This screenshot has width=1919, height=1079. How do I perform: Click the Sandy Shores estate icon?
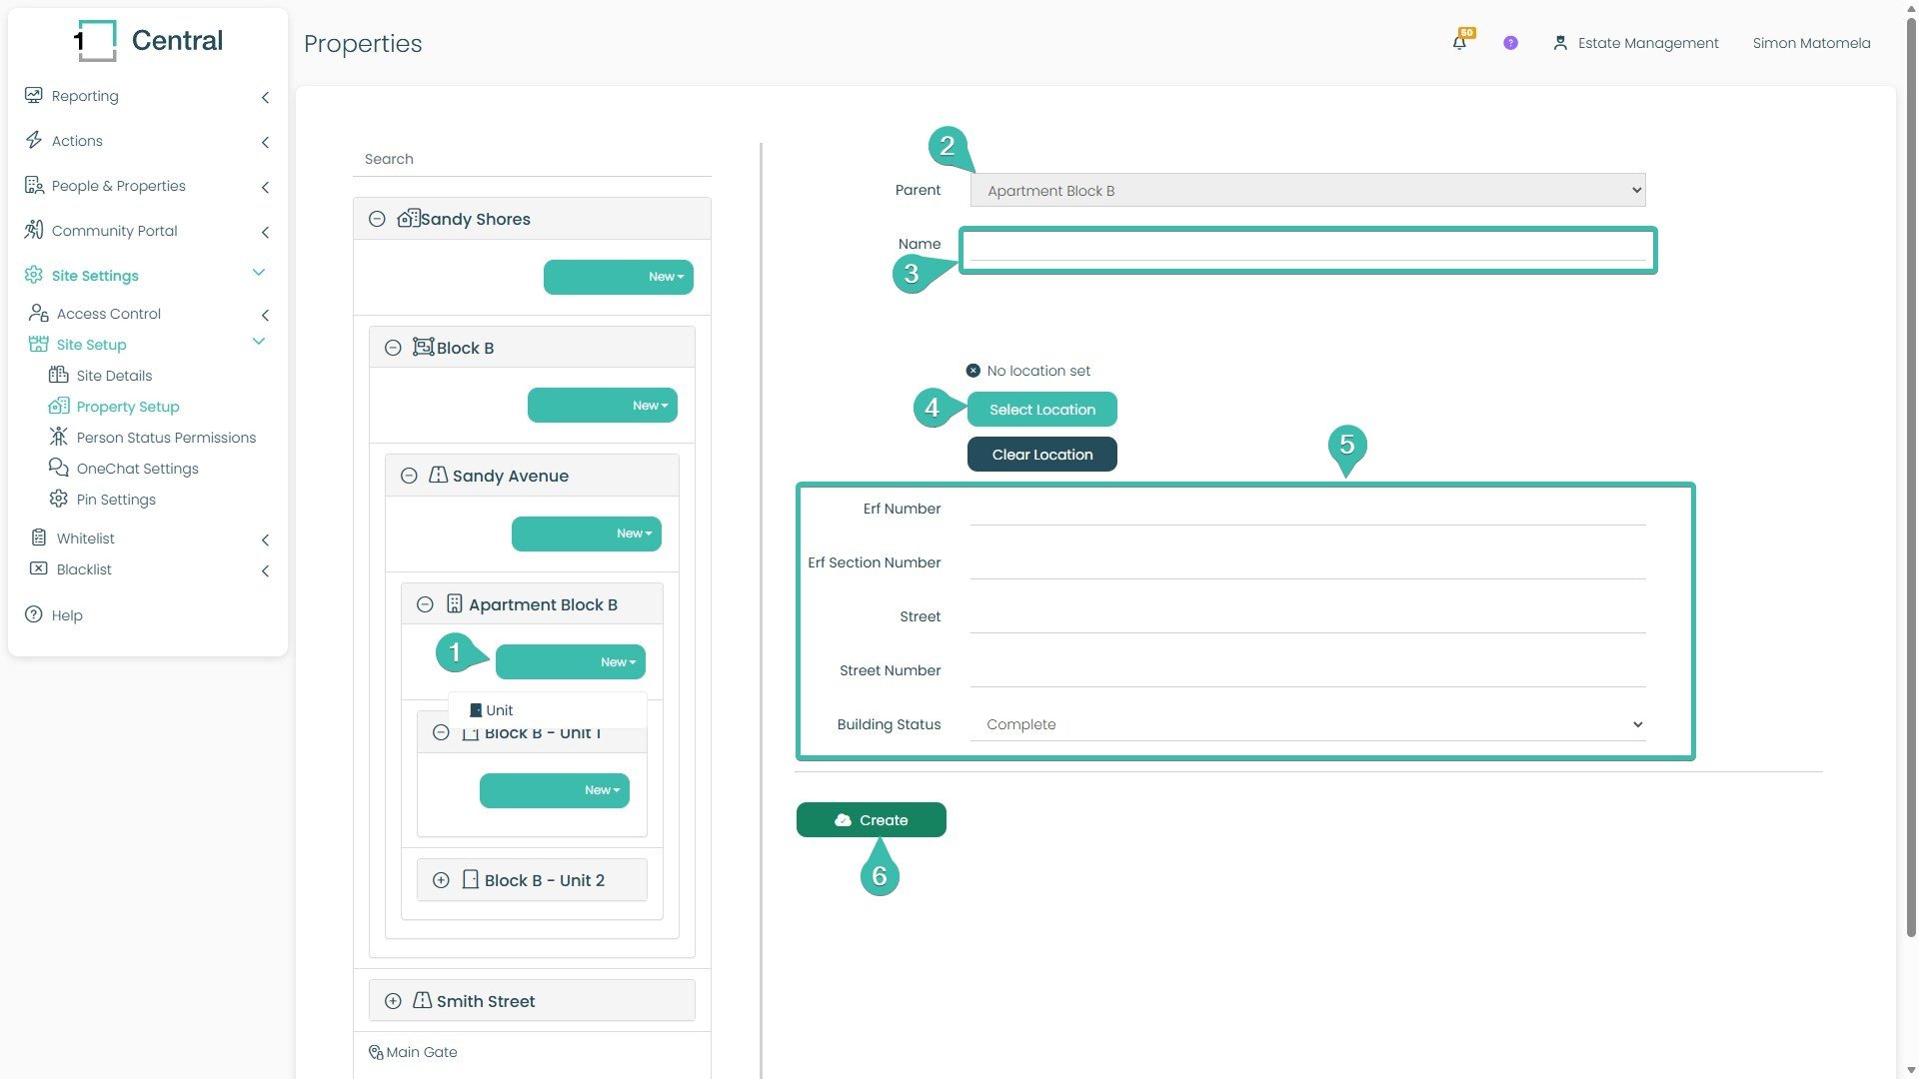(408, 218)
